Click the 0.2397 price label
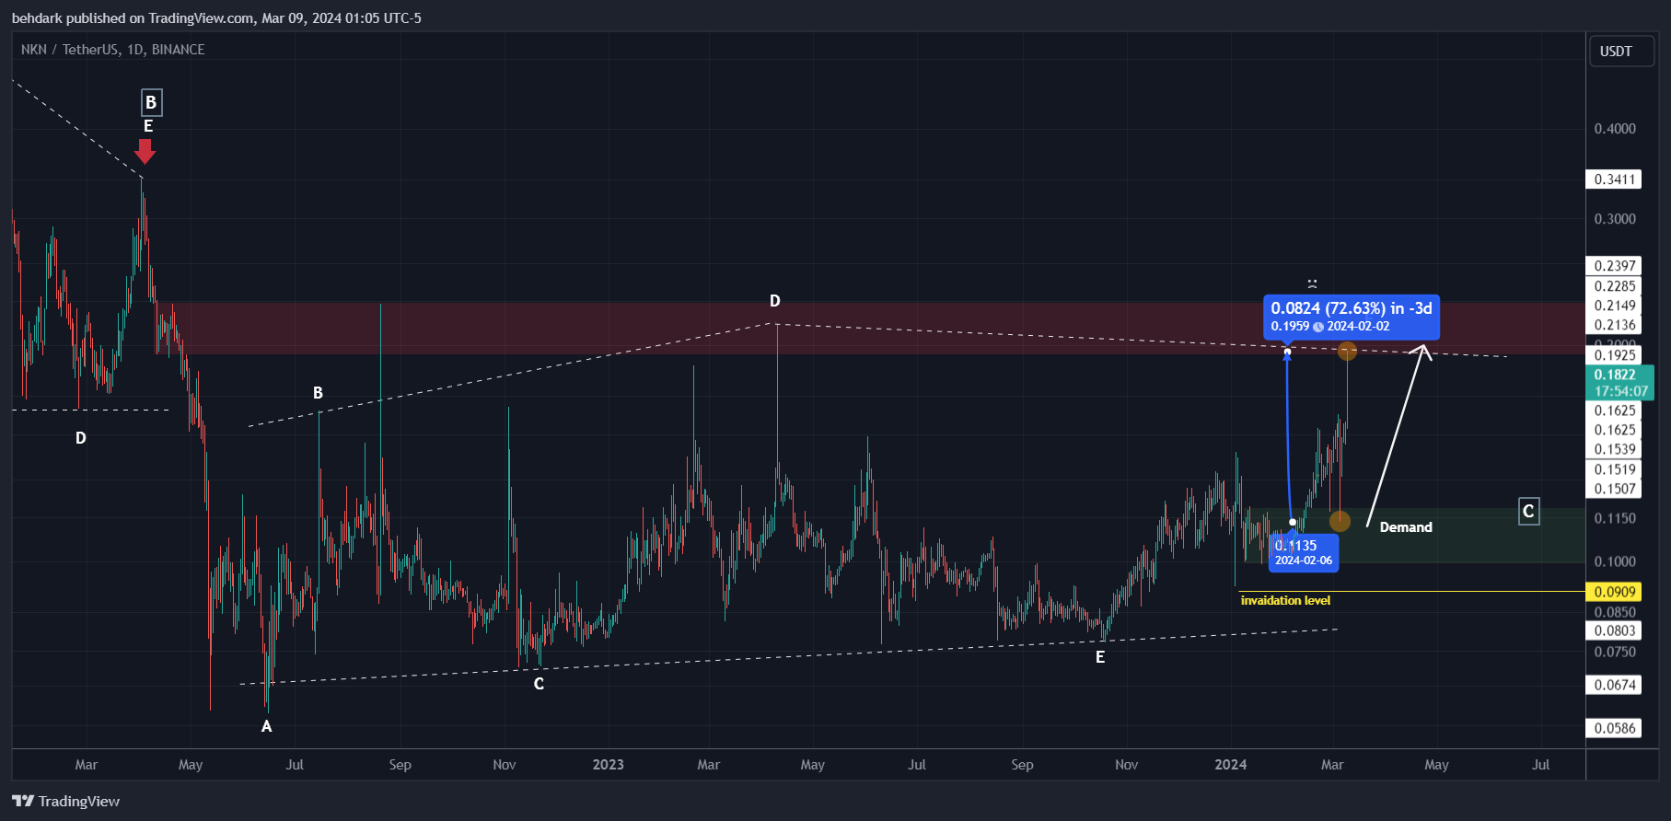Screen dimensions: 1671x821 coord(1615,266)
